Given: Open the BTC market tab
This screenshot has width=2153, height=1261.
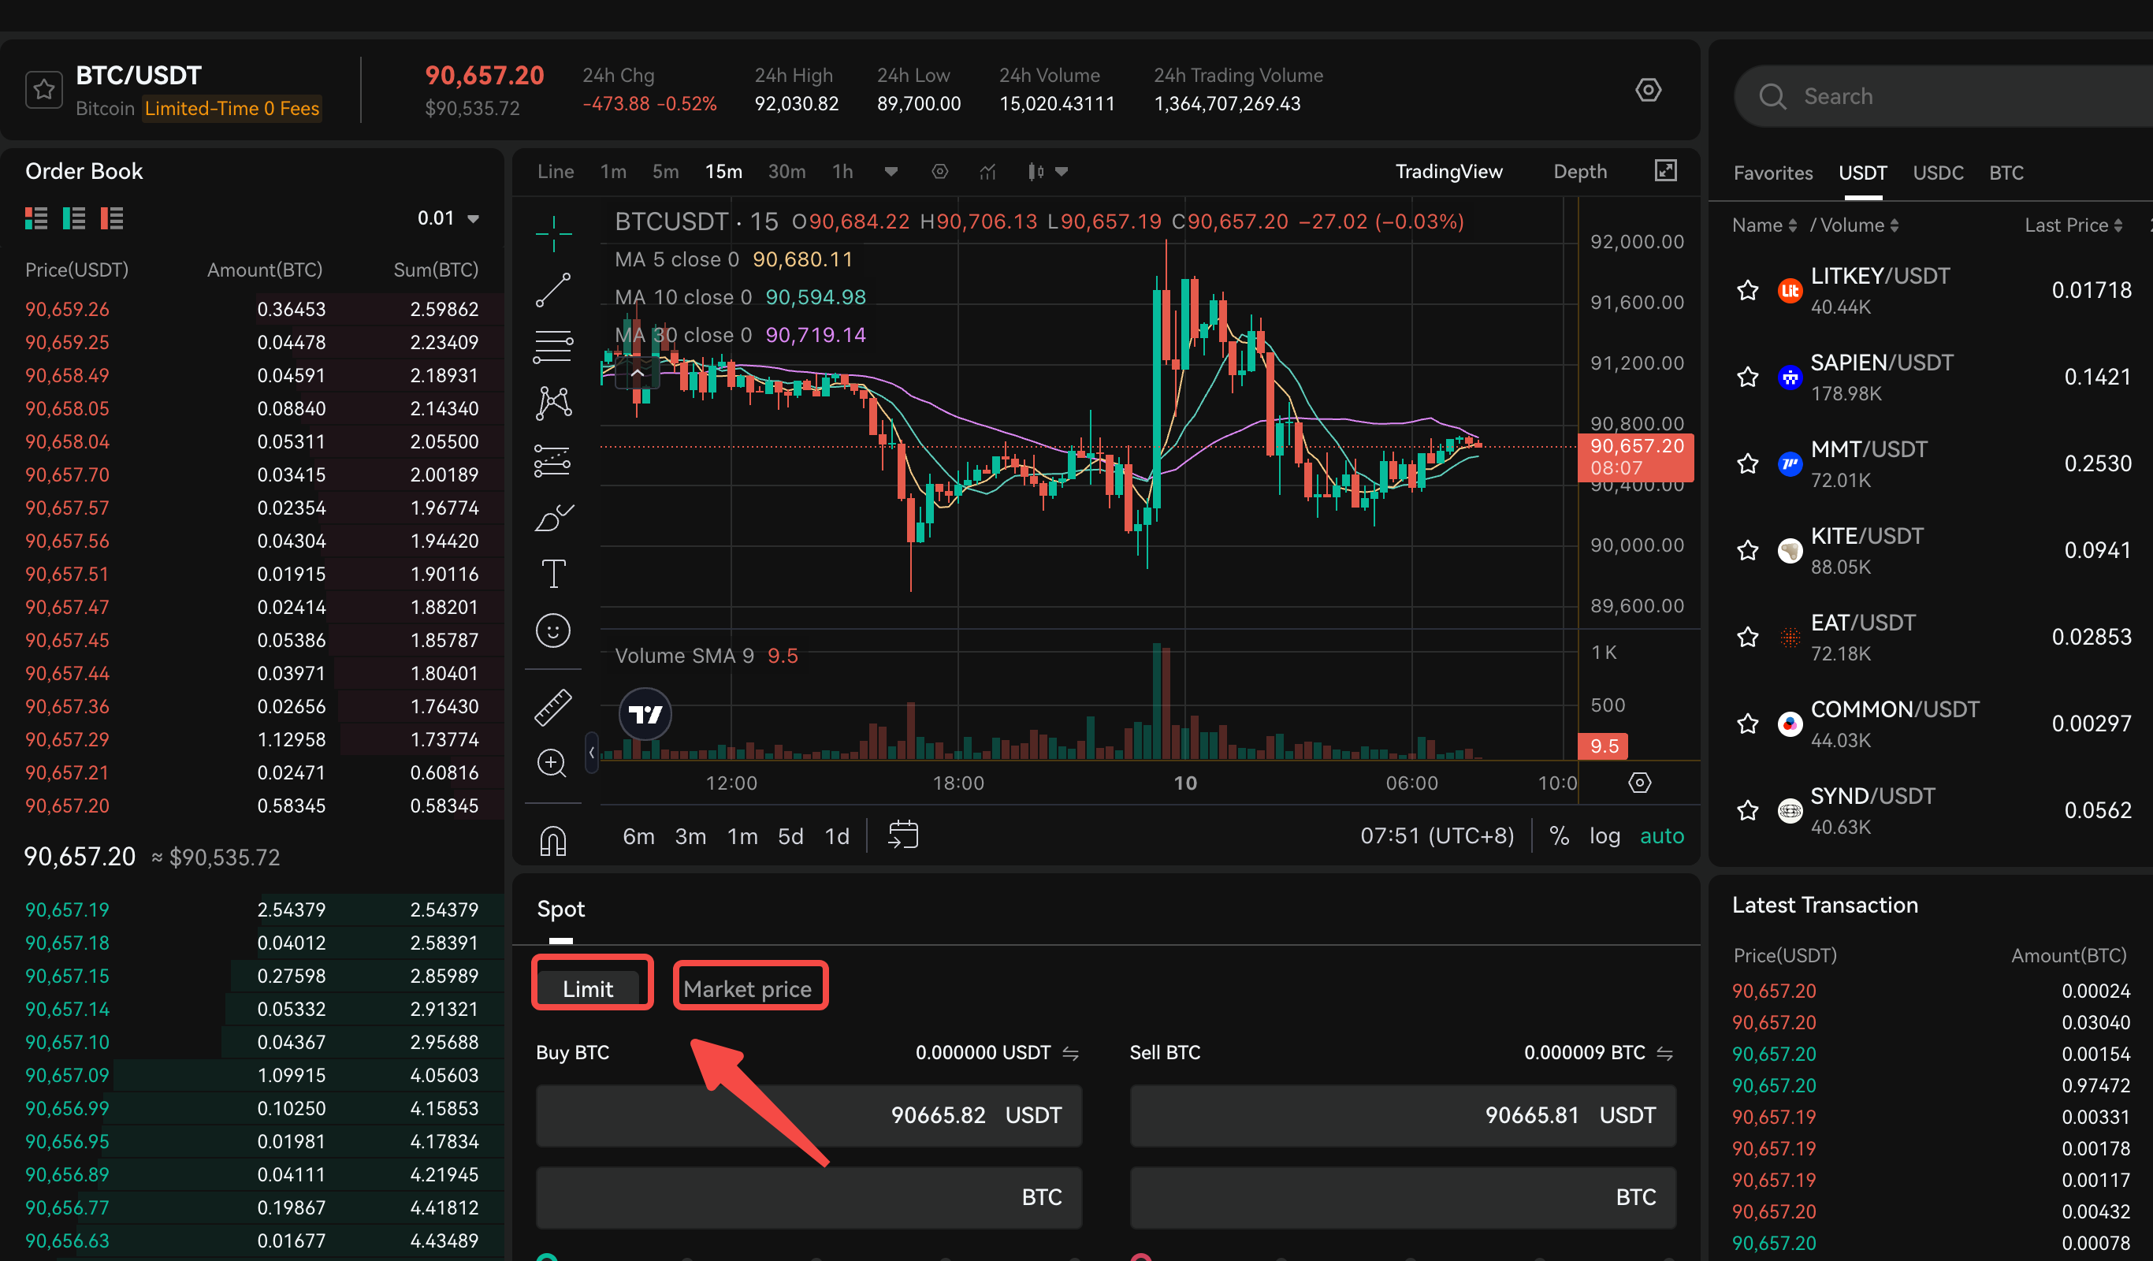Looking at the screenshot, I should [2006, 173].
